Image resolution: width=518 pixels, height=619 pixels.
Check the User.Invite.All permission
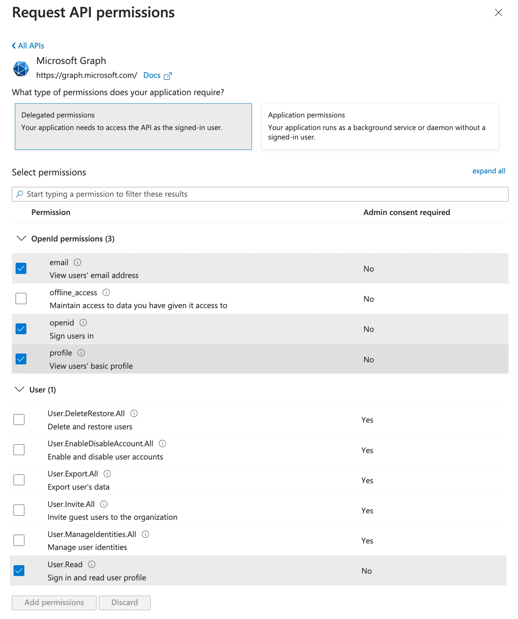tap(19, 510)
